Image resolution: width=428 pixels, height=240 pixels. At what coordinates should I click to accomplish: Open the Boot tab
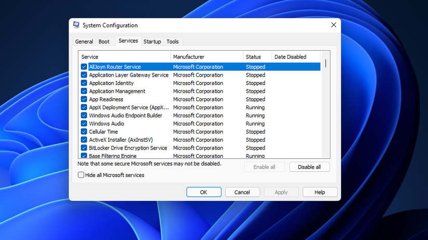104,41
